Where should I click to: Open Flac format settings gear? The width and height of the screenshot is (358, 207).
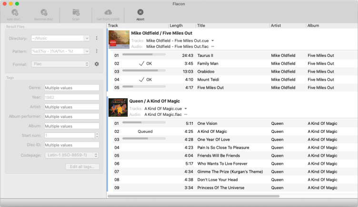click(97, 64)
